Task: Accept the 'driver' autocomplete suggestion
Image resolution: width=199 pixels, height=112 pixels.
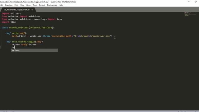Action: [34, 50]
